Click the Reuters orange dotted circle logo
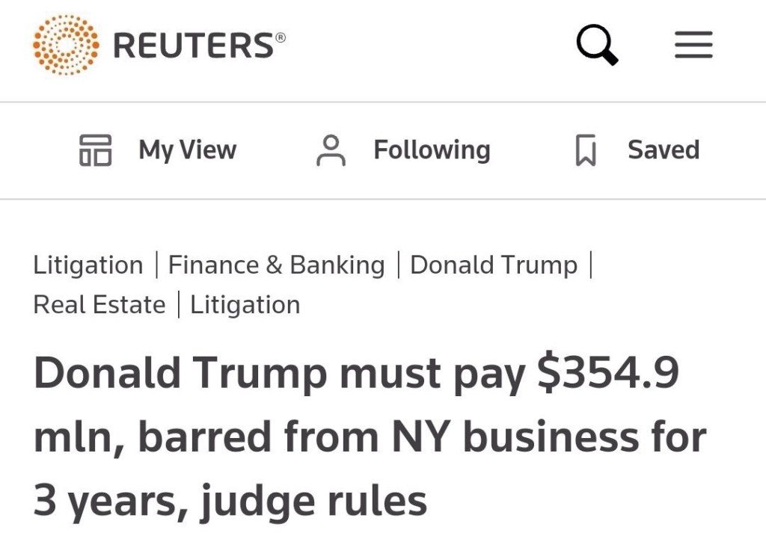 click(x=66, y=44)
